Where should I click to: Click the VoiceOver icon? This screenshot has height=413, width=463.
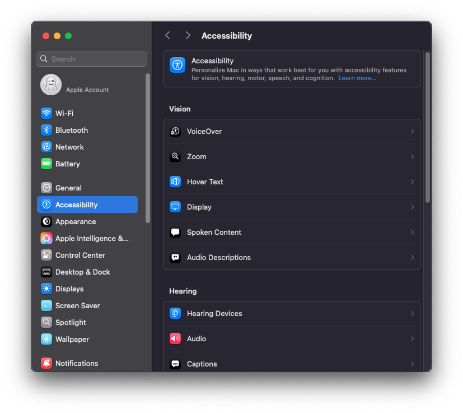tap(175, 131)
